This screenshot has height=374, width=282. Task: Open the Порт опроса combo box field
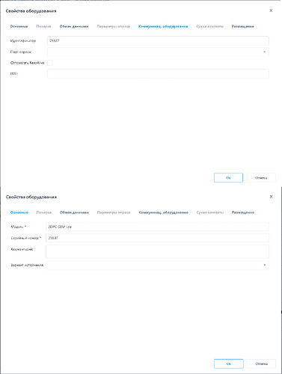(158, 52)
